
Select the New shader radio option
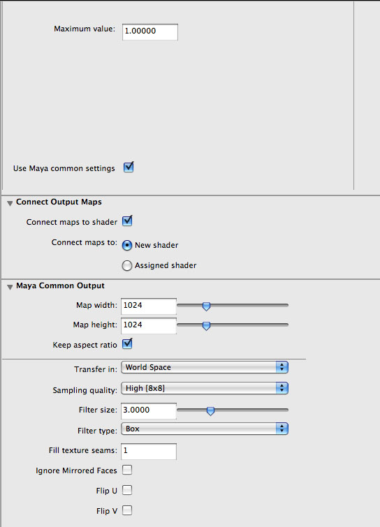[x=126, y=245]
